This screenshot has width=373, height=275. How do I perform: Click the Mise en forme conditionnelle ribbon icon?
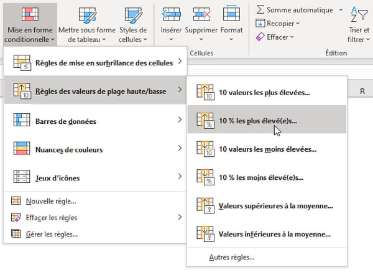pyautogui.click(x=30, y=14)
